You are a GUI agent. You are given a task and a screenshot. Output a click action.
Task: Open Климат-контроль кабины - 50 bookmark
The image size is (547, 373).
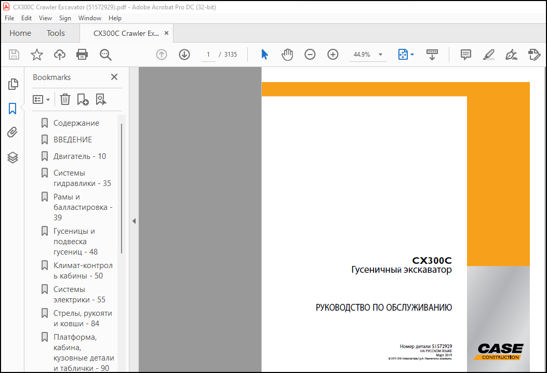(x=83, y=271)
